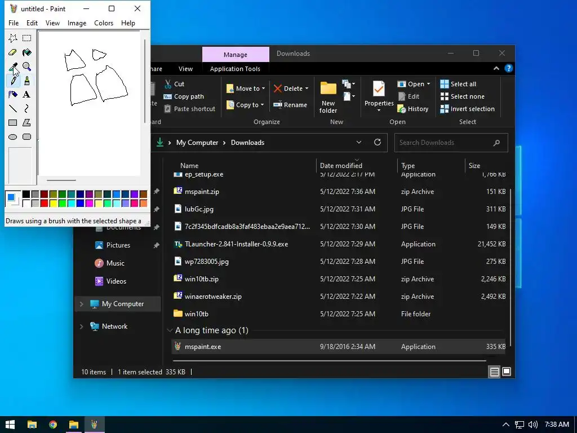The height and width of the screenshot is (433, 577).
Task: Open the Delete dropdown in ribbon
Action: [x=307, y=89]
